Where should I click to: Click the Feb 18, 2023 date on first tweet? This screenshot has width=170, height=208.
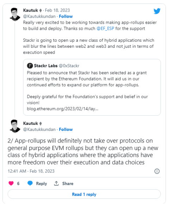coord(57,10)
